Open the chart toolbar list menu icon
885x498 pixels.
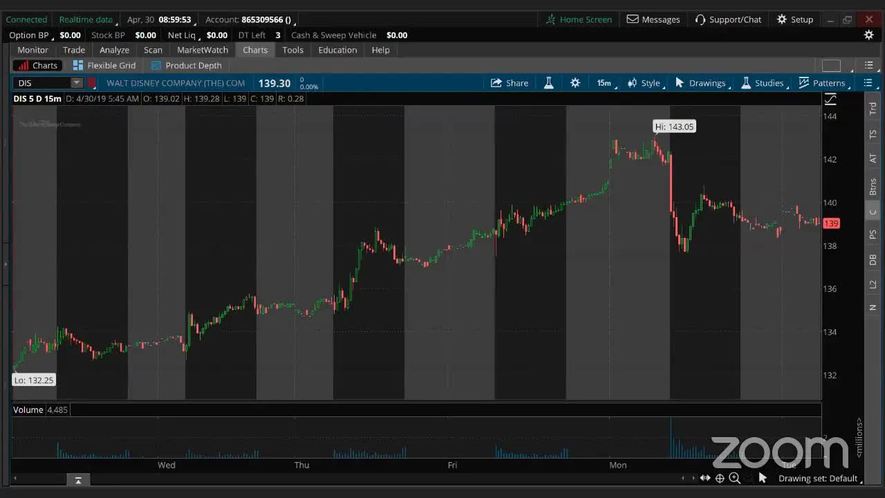[x=868, y=83]
